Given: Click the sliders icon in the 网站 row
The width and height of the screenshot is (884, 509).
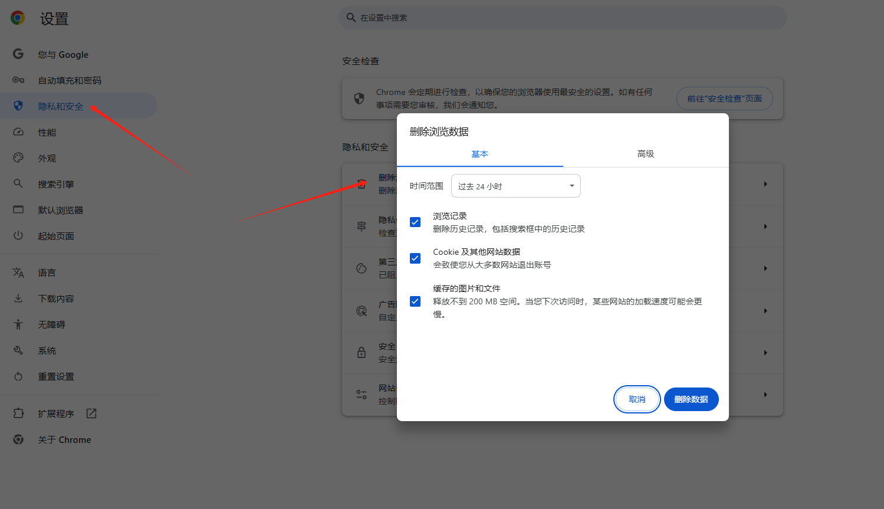Looking at the screenshot, I should point(362,395).
